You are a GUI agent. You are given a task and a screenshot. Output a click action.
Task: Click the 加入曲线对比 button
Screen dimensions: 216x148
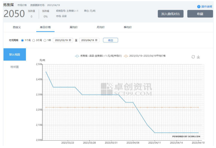point(170,14)
